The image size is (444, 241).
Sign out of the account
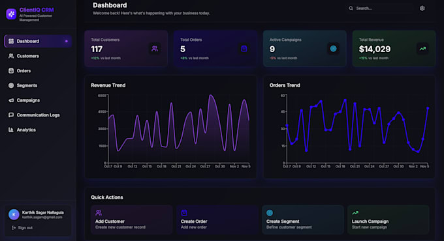[x=22, y=228]
